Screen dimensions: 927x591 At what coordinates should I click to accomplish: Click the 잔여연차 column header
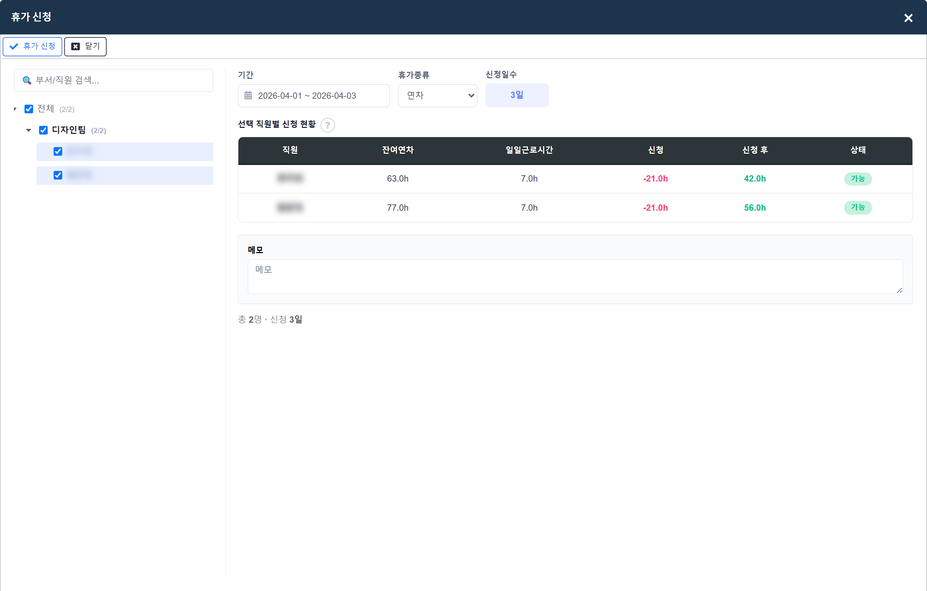pos(398,150)
